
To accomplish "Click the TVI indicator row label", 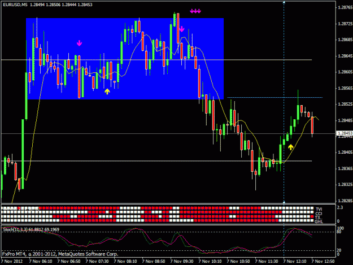I will [319, 210].
